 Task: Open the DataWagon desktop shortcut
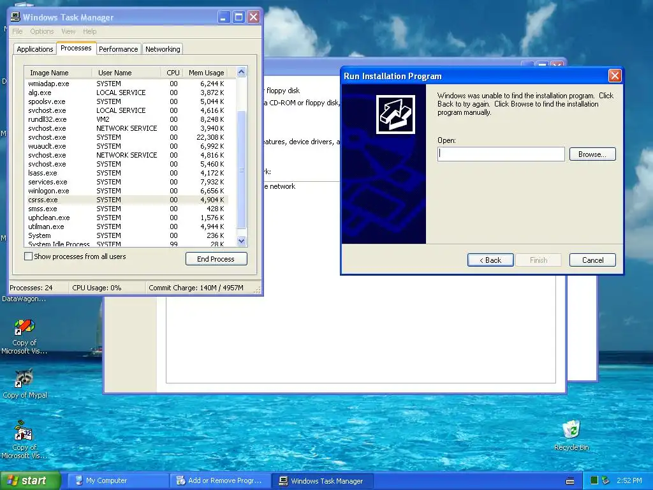[24, 299]
